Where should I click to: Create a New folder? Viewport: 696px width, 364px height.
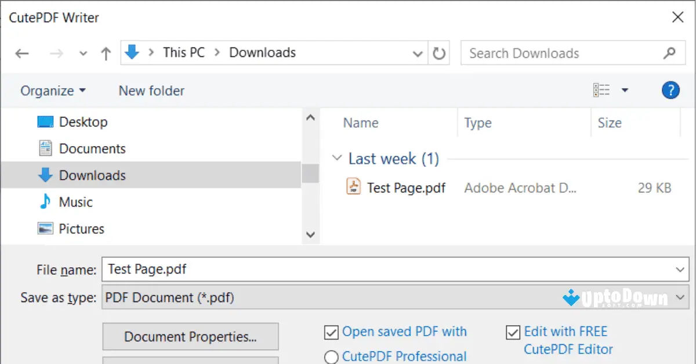(x=151, y=90)
